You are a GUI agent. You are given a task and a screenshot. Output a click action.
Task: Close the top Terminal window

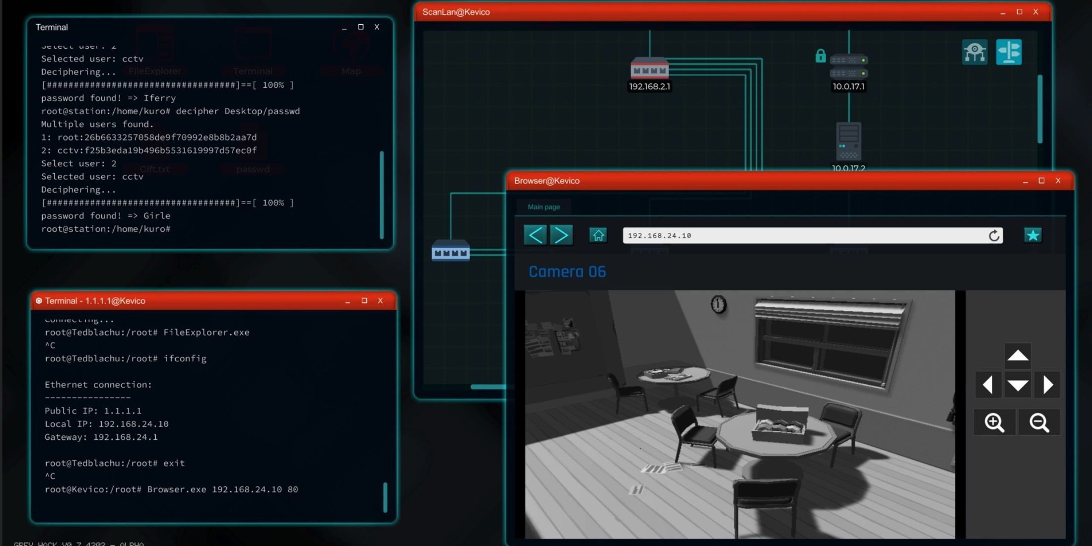pos(377,27)
